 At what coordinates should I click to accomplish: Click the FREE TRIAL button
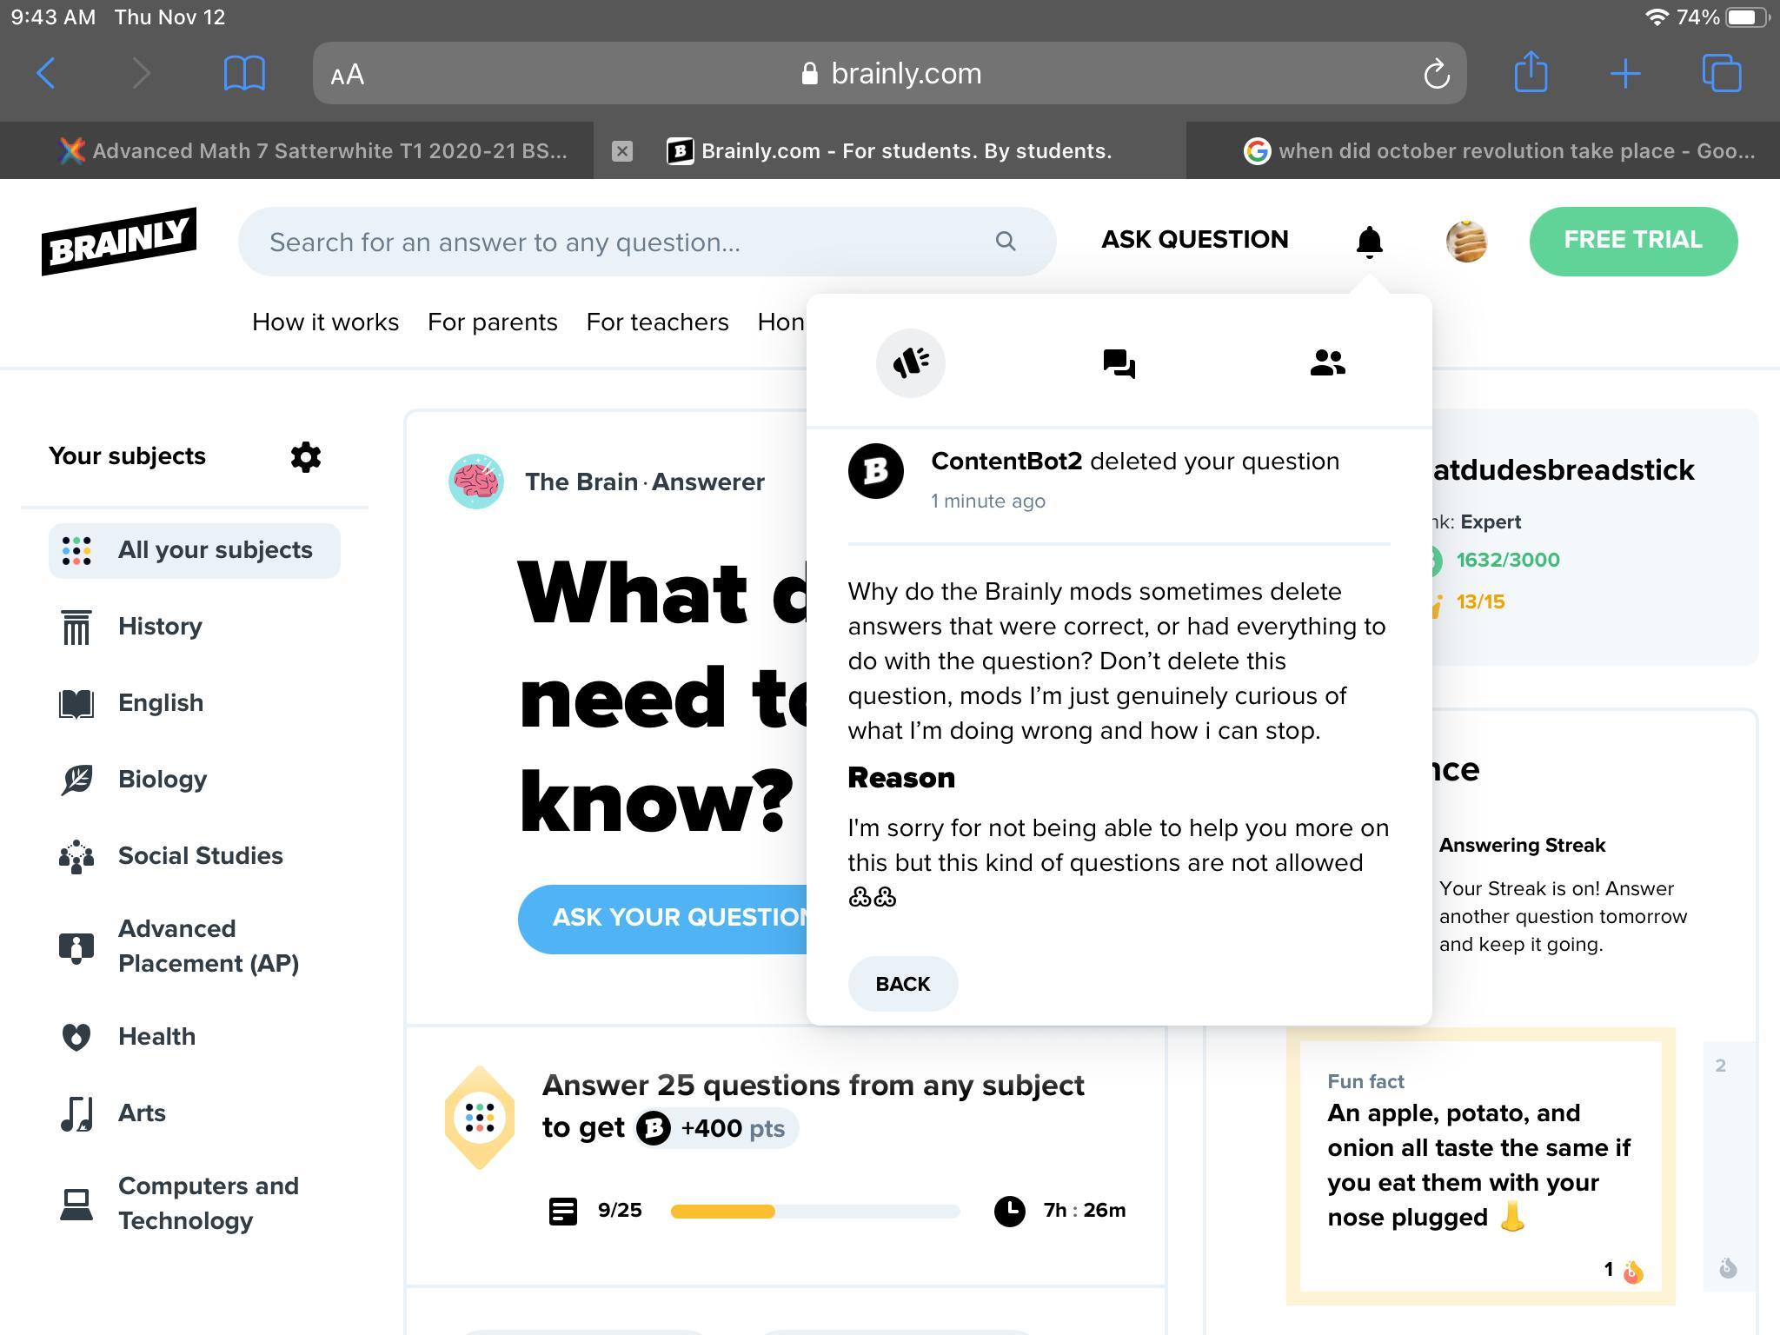(x=1632, y=241)
